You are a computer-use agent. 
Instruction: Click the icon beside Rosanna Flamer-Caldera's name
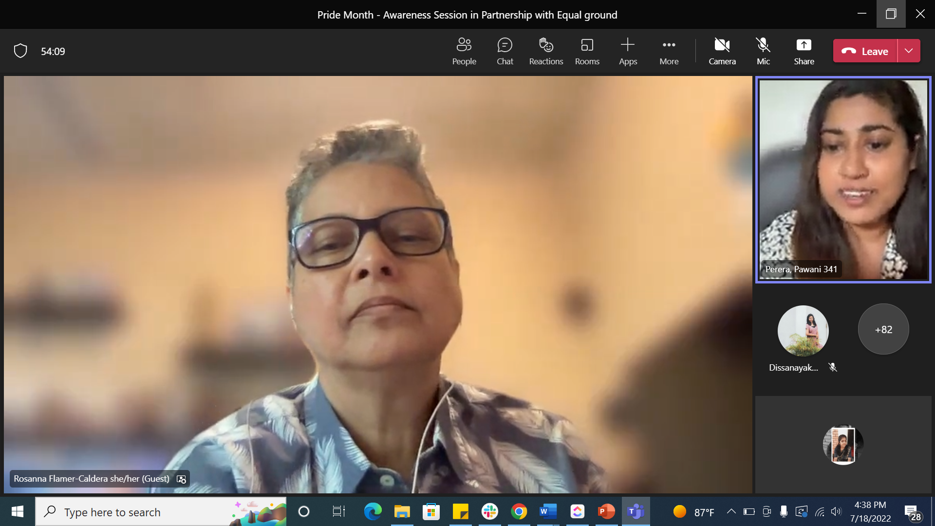[182, 479]
